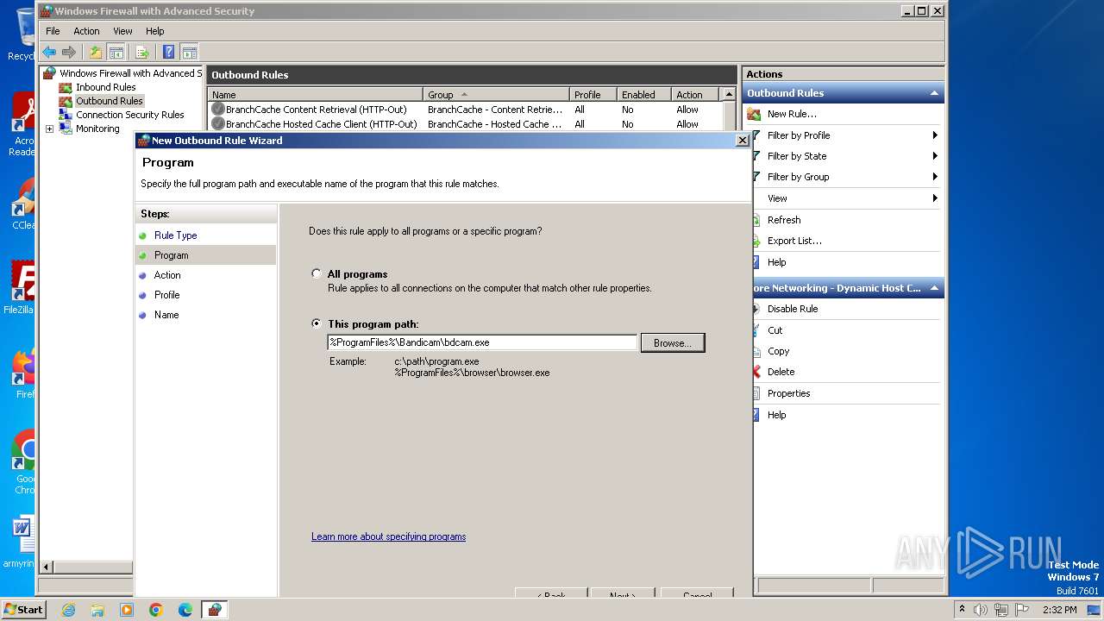Select Rule Type step in wizard
The height and width of the screenshot is (621, 1104).
[x=175, y=235]
